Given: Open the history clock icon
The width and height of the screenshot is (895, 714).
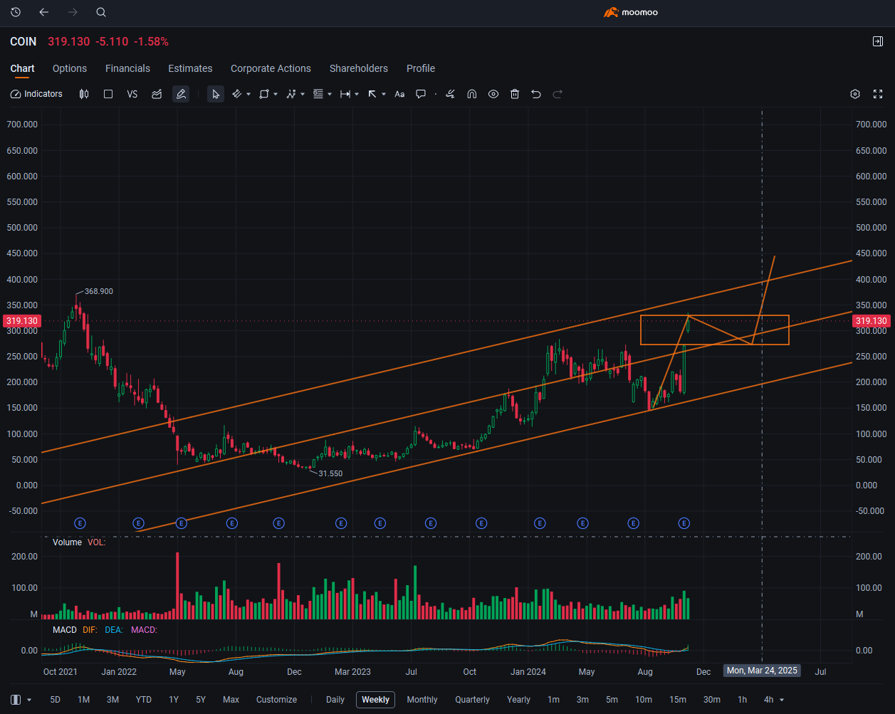Looking at the screenshot, I should (16, 12).
